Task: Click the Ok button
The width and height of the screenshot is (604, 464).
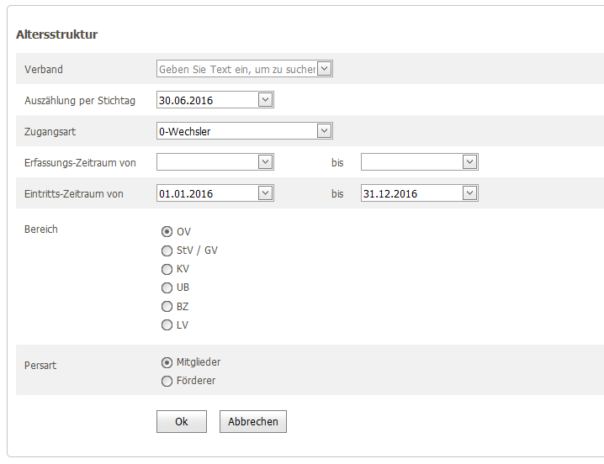Action: tap(182, 422)
